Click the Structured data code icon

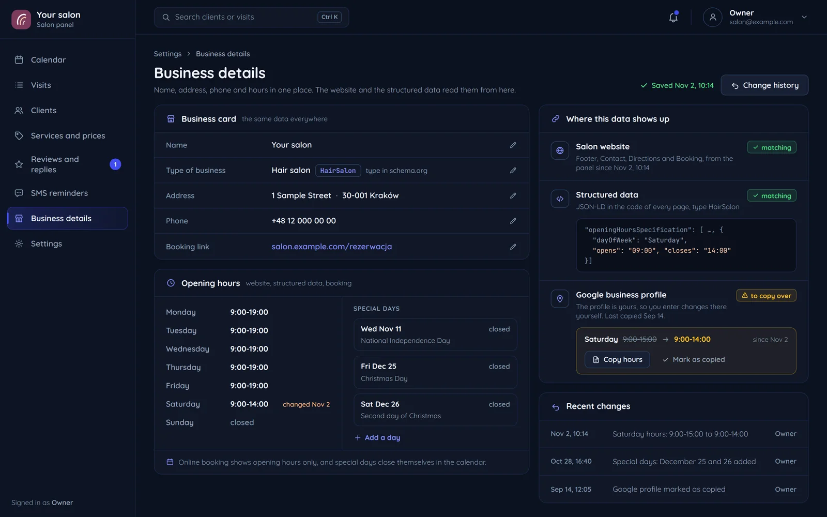tap(560, 199)
